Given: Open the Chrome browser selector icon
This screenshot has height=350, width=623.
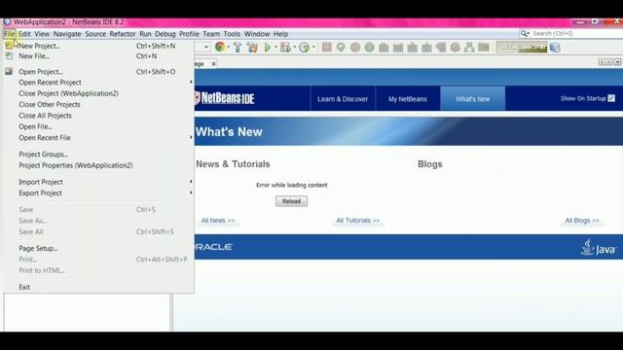Looking at the screenshot, I should [219, 48].
